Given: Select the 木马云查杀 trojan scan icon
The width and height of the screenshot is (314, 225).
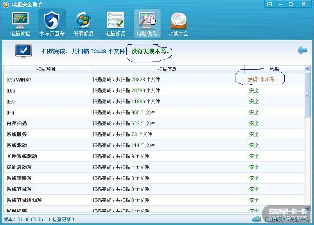Looking at the screenshot, I should pyautogui.click(x=52, y=23).
